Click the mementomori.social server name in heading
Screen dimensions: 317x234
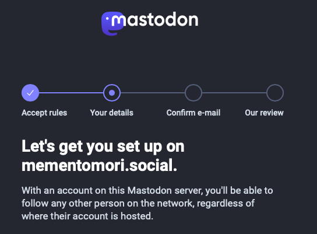point(99,165)
